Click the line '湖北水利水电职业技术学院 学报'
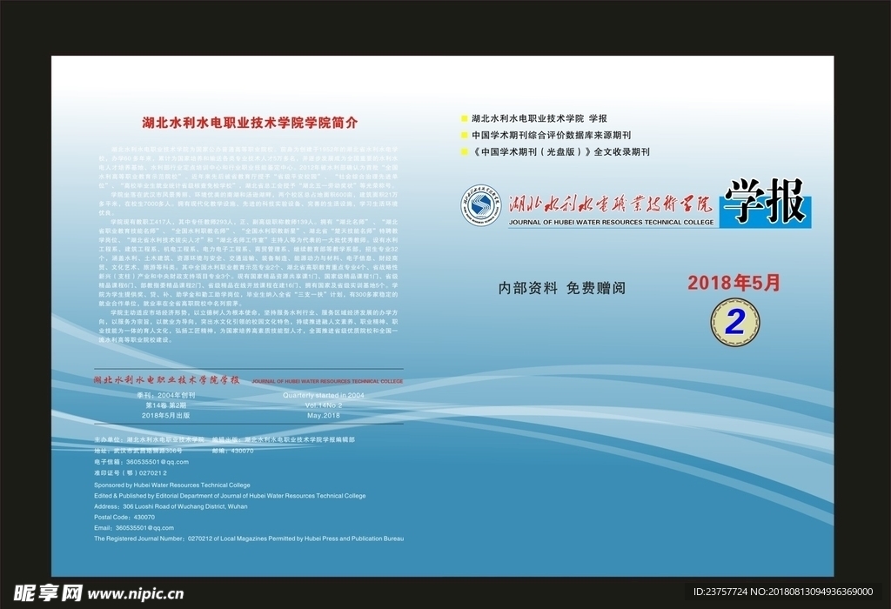The image size is (891, 609). (539, 118)
